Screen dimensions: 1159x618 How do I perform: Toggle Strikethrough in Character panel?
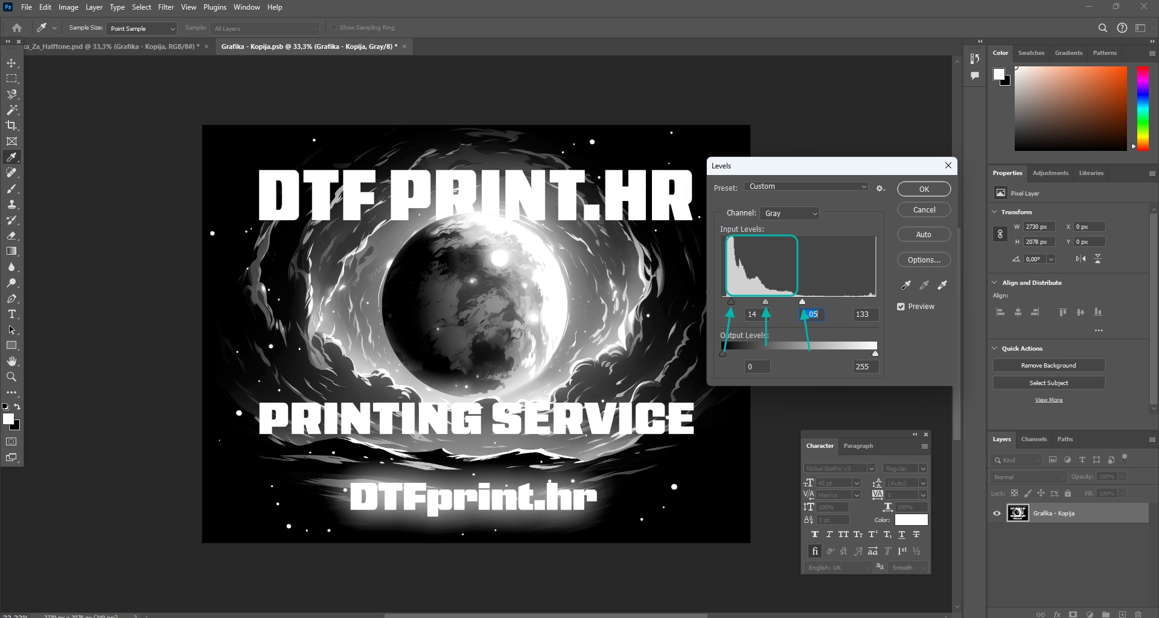pyautogui.click(x=916, y=535)
